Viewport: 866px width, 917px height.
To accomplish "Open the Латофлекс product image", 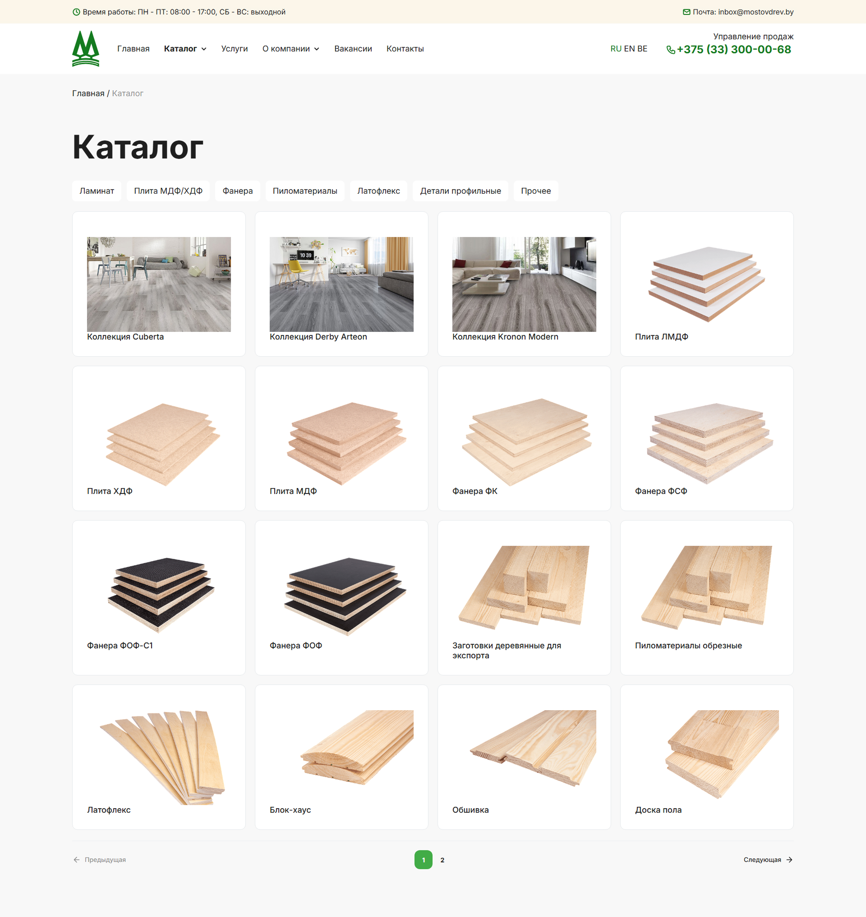I will click(x=159, y=757).
